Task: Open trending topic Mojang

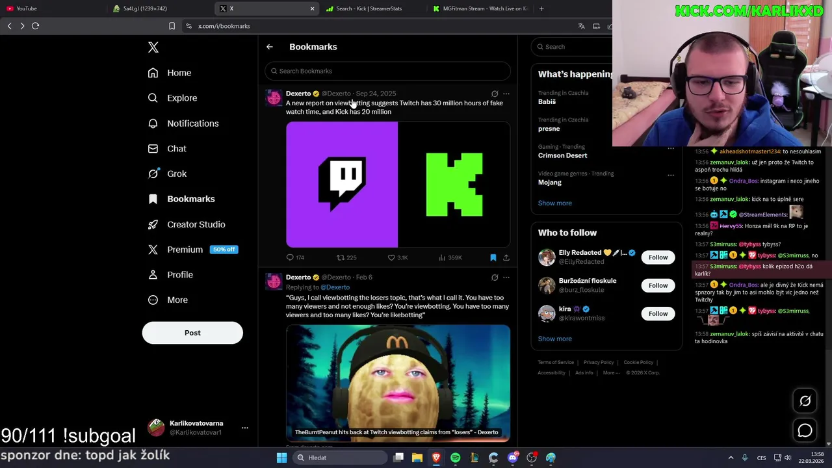Action: pyautogui.click(x=550, y=183)
